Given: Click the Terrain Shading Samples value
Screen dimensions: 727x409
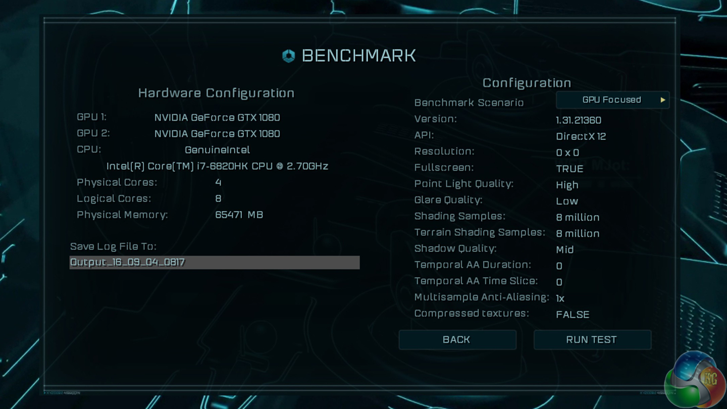Looking at the screenshot, I should tap(578, 233).
